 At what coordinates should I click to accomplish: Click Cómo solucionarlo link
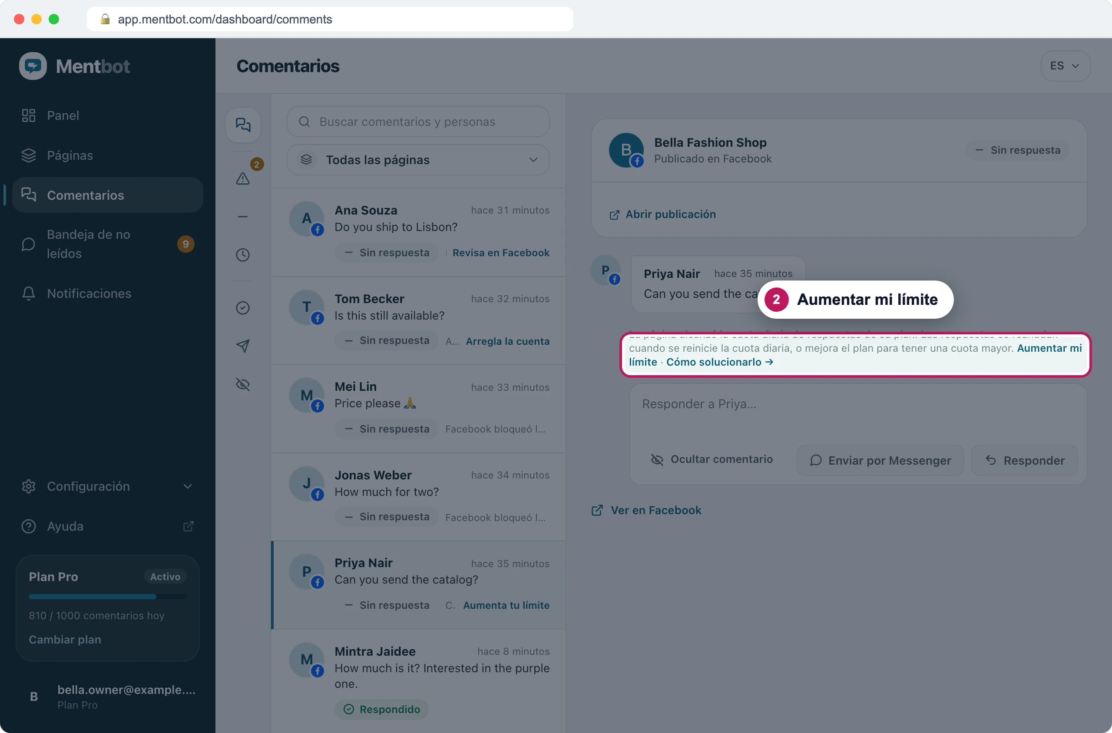[720, 362]
